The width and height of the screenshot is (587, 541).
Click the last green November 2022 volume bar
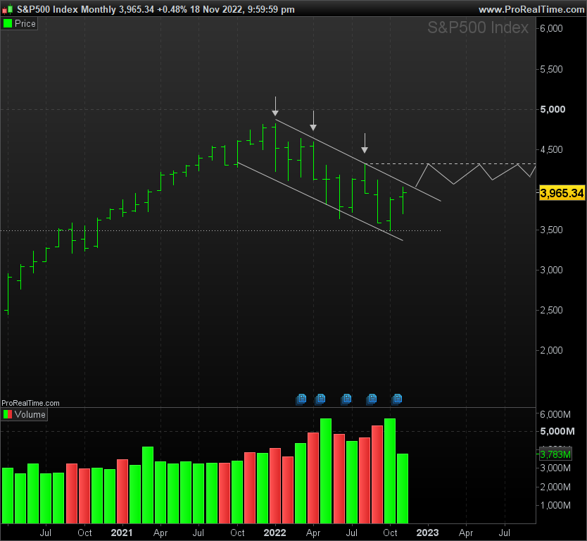pos(403,489)
